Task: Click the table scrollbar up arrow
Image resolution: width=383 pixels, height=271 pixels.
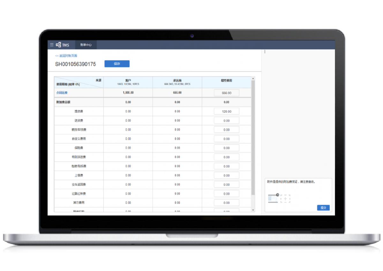Action: (253, 79)
